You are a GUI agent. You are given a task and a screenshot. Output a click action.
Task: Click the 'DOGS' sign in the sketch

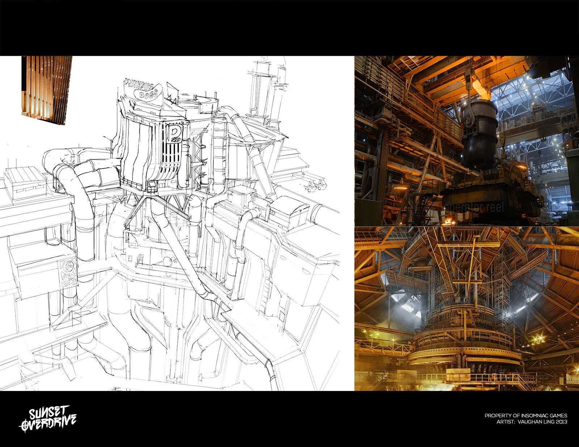pos(148,95)
